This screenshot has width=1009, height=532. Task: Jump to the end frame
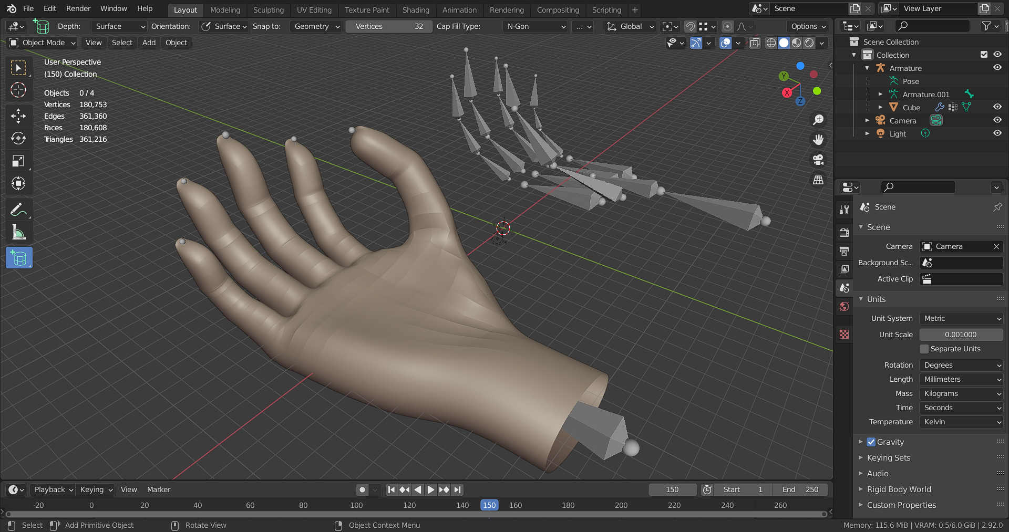(x=458, y=489)
